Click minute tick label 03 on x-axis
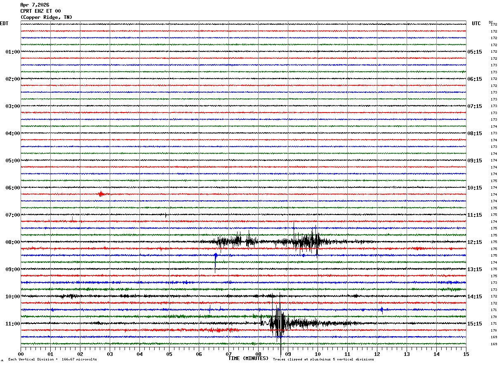Image resolution: width=499 pixels, height=365 pixels. pyautogui.click(x=110, y=354)
